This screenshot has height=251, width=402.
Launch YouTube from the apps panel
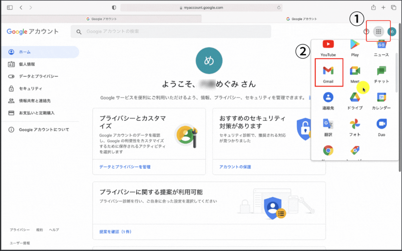tap(328, 48)
